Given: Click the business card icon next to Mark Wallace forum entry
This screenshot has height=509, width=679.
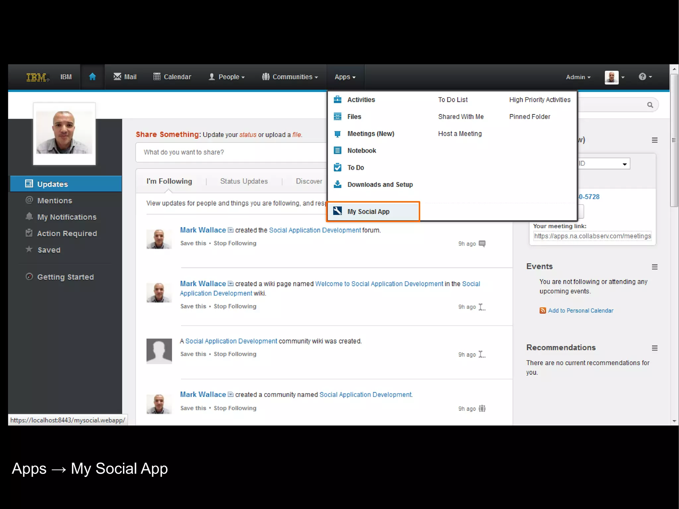Looking at the screenshot, I should (231, 230).
